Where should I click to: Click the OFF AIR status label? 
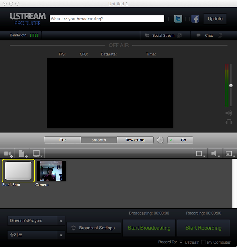[118, 46]
